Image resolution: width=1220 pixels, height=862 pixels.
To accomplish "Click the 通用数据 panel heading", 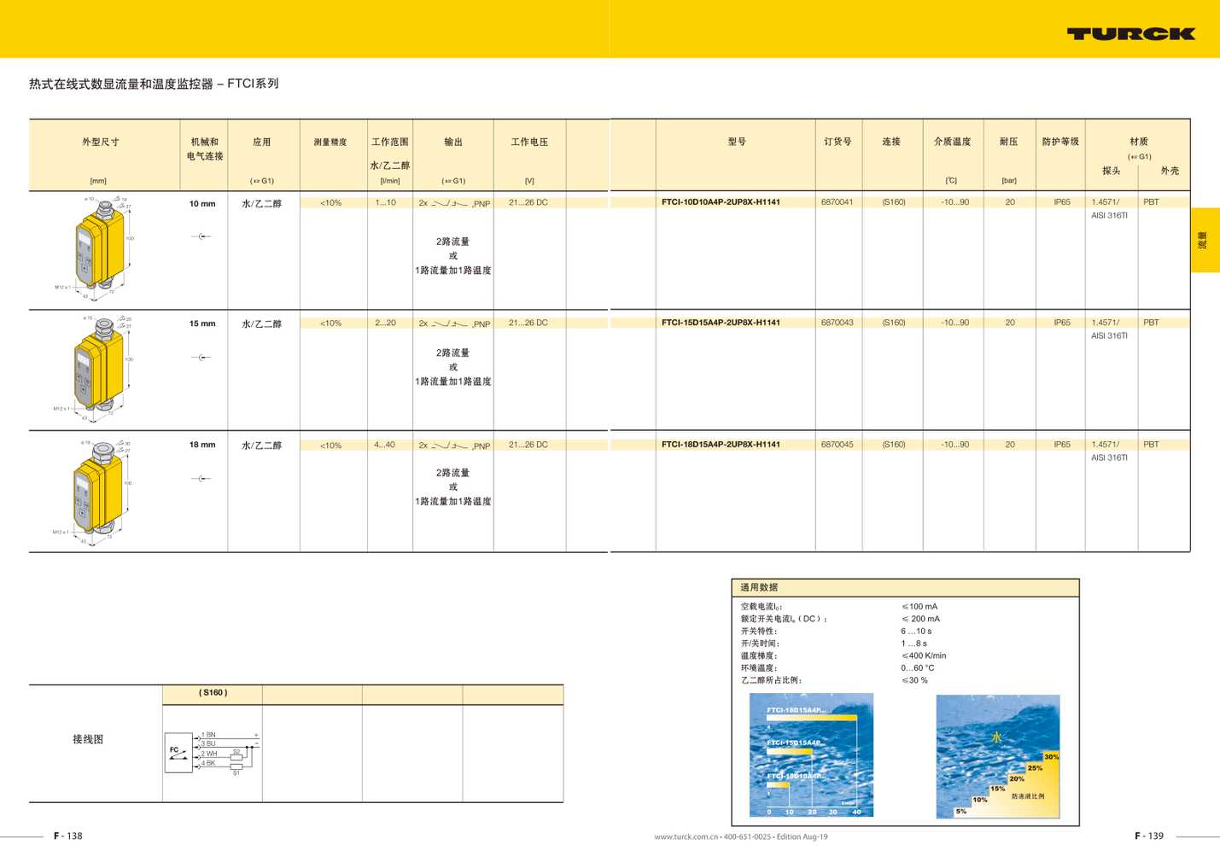I will point(759,587).
